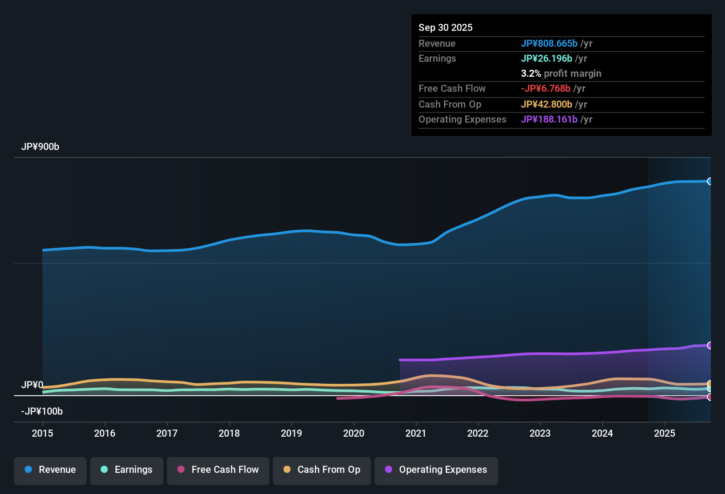Click the Sep 30 2025 tooltip header

click(446, 27)
